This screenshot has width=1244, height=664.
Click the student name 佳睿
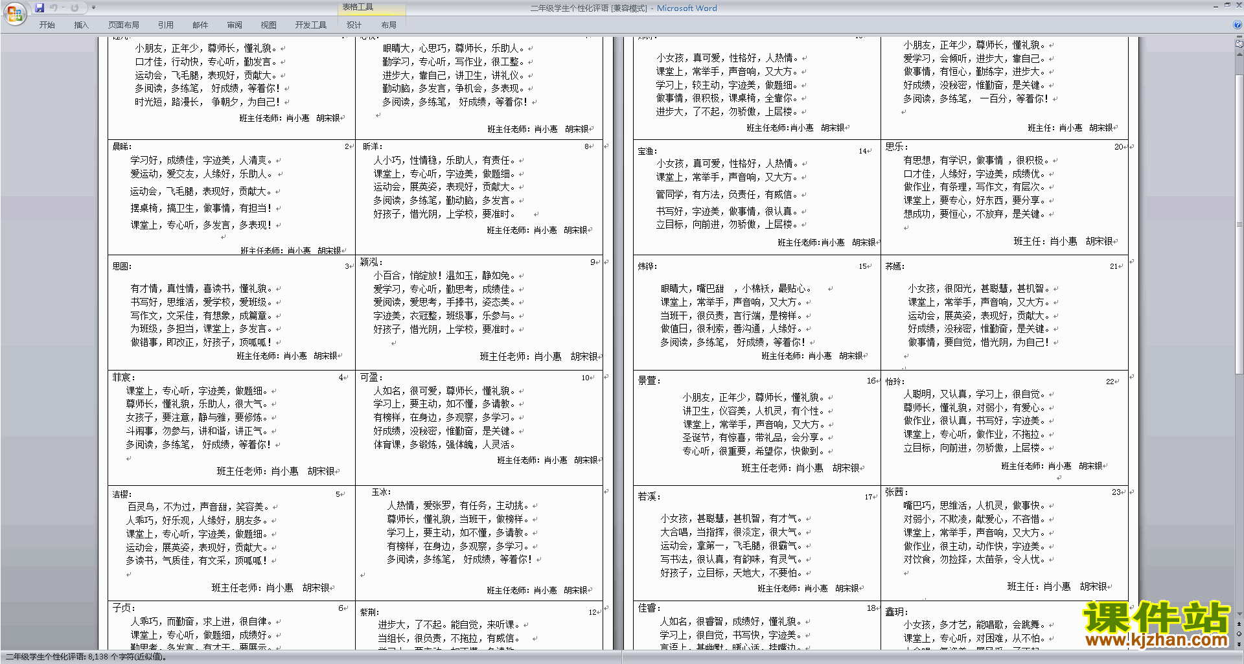[x=649, y=608]
